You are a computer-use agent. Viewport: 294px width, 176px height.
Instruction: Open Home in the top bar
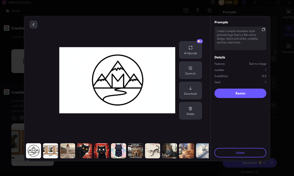click(x=13, y=11)
